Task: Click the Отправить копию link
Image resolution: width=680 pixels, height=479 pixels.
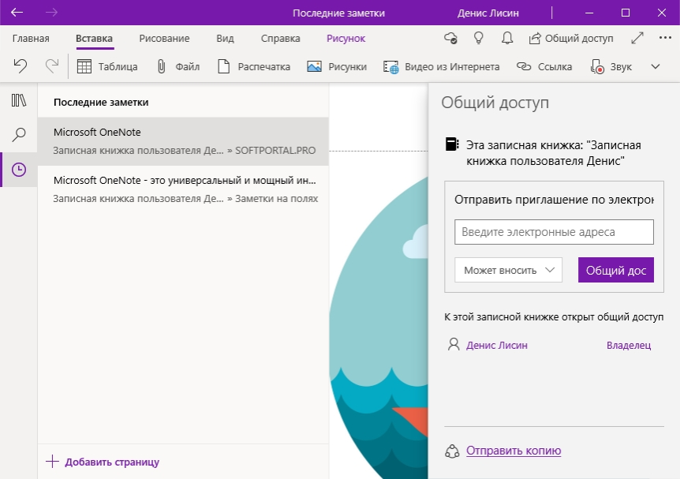Action: 513,451
